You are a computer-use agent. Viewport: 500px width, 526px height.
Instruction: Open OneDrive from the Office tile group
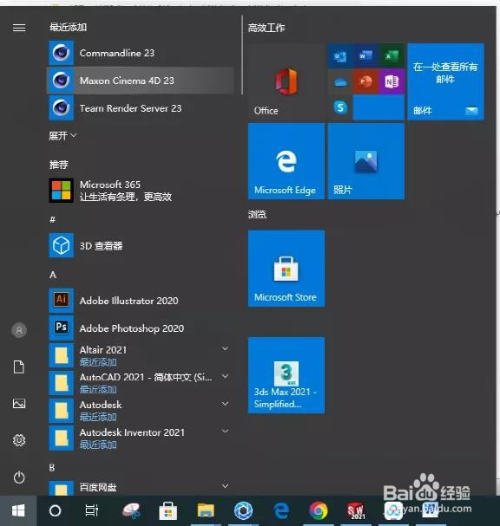339,81
